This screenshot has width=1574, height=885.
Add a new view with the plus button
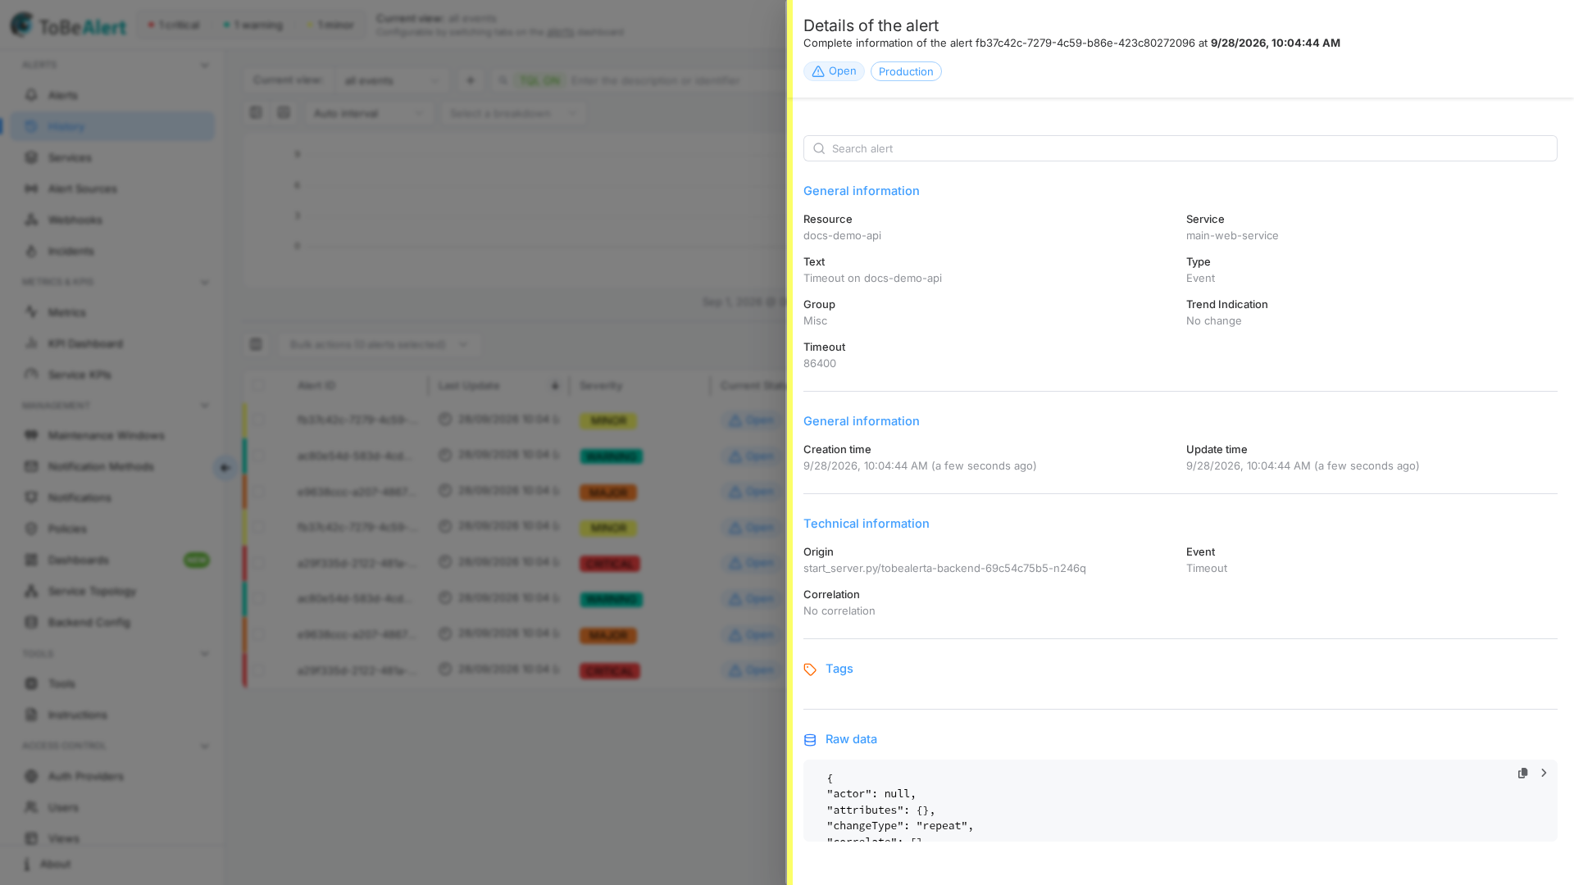(x=471, y=80)
